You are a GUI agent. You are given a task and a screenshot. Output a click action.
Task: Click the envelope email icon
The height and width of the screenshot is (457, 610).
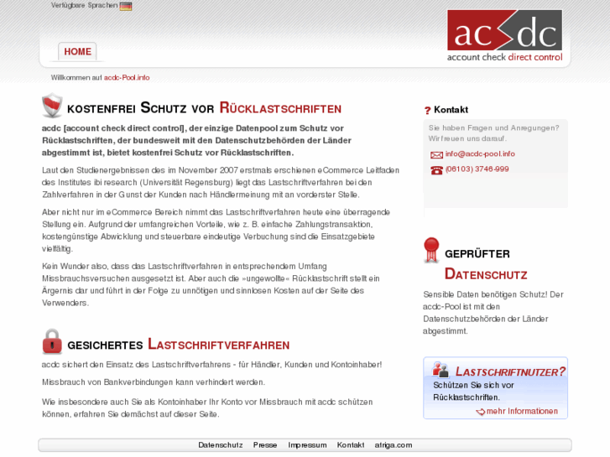pyautogui.click(x=436, y=155)
